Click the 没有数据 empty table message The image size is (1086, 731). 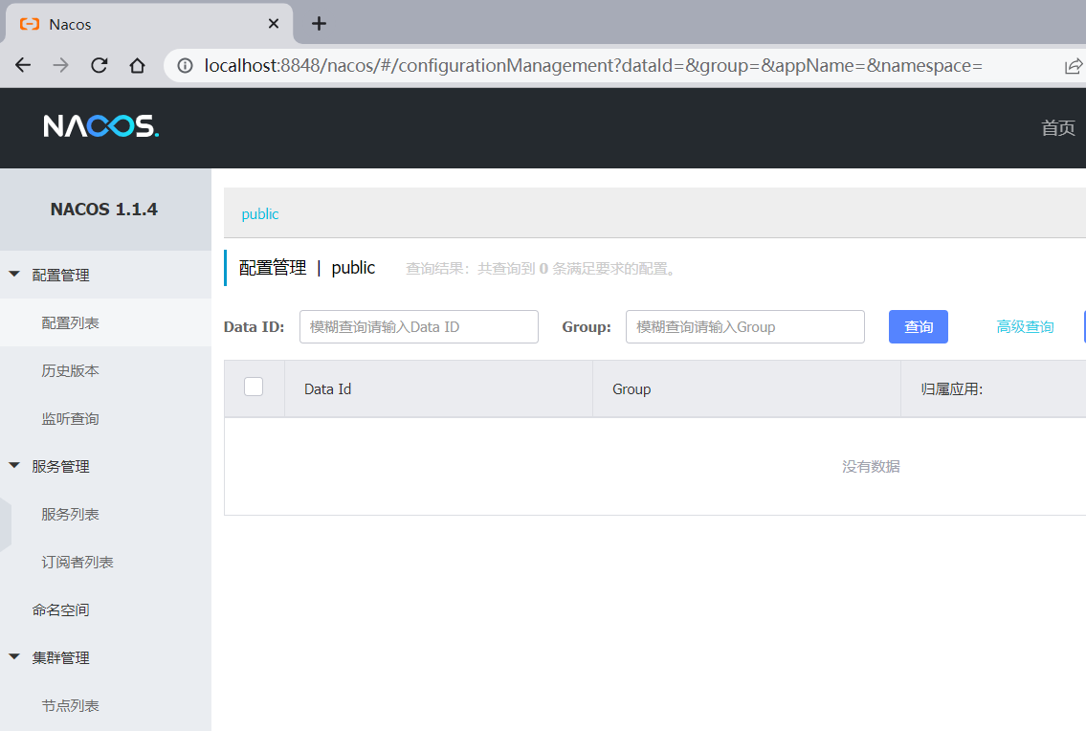[x=871, y=466]
